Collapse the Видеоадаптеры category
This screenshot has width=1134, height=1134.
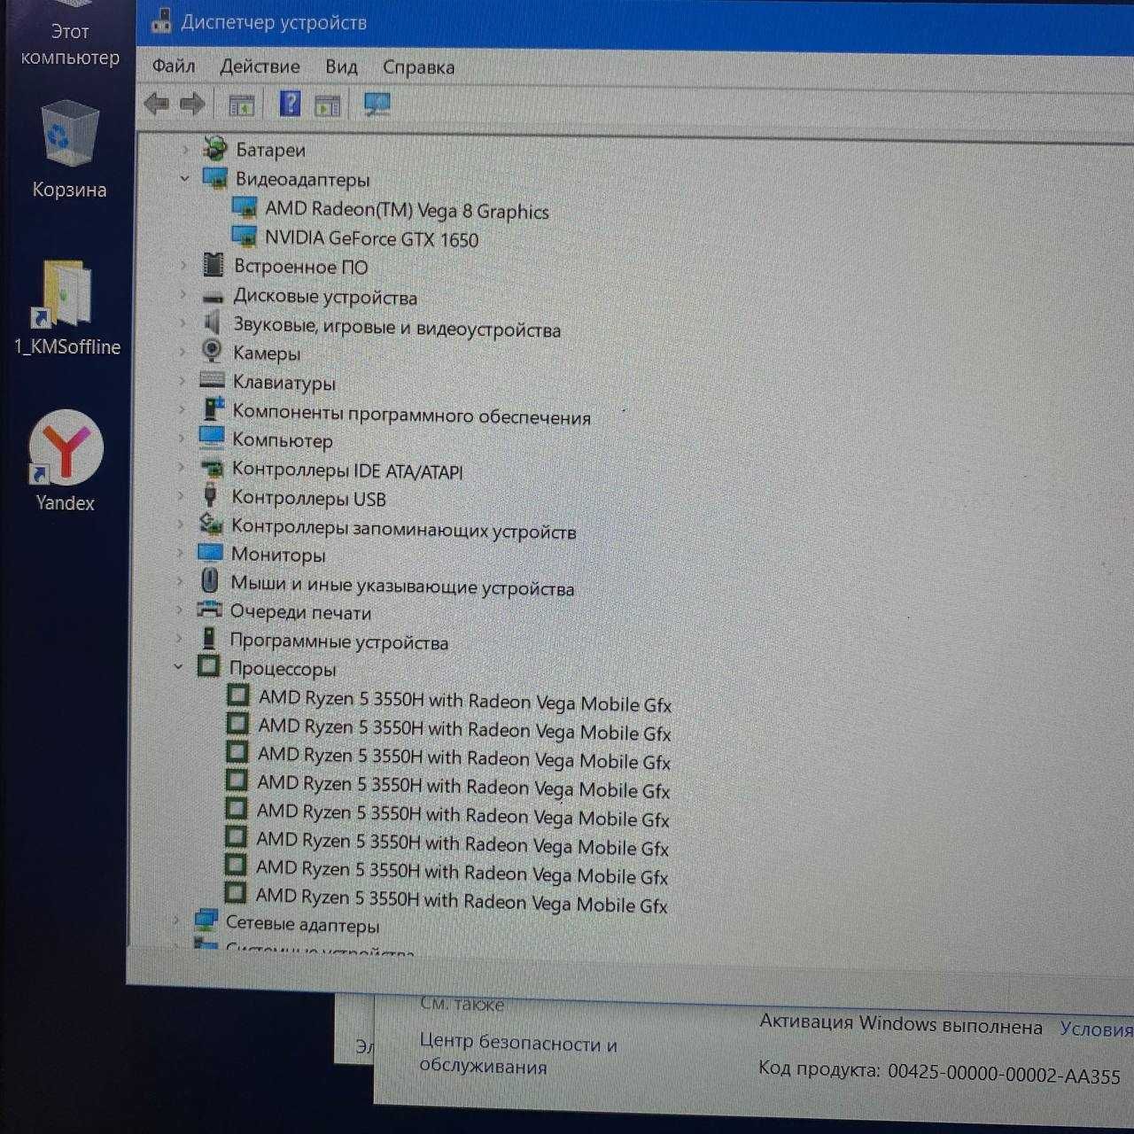click(184, 178)
